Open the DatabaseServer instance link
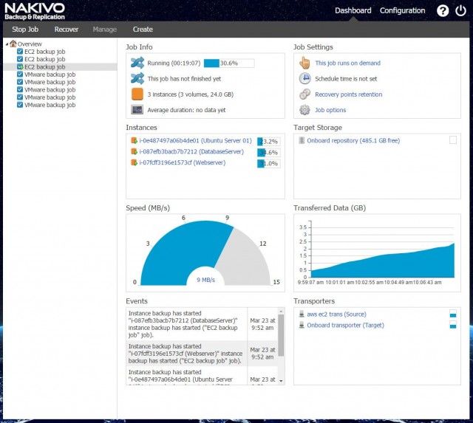The width and height of the screenshot is (473, 423). pyautogui.click(x=191, y=151)
